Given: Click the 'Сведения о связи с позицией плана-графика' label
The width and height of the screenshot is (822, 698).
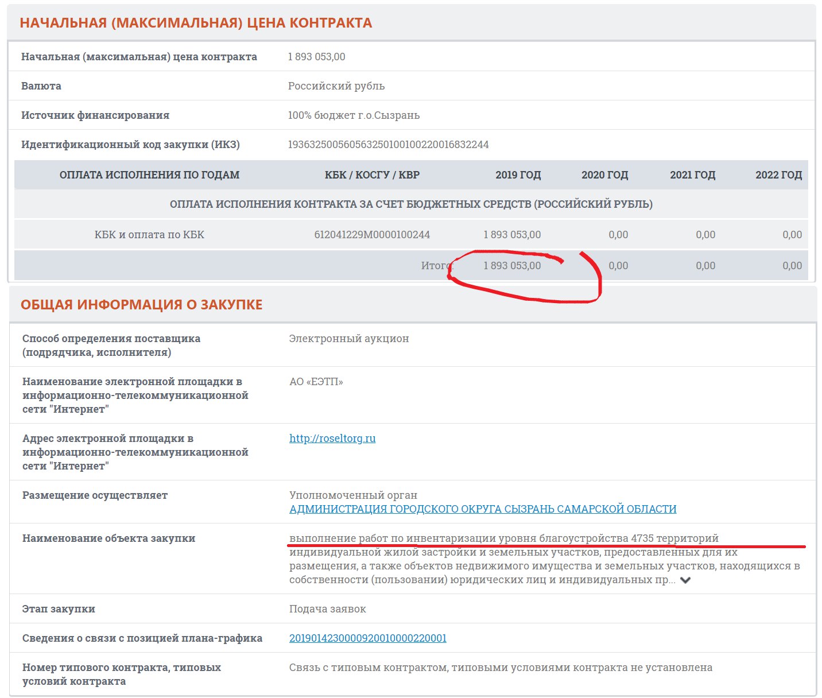Looking at the screenshot, I should point(142,638).
